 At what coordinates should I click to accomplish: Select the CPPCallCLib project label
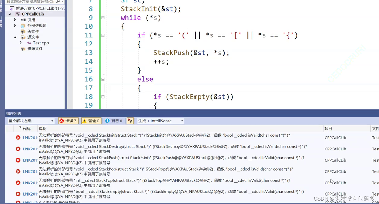(x=33, y=14)
